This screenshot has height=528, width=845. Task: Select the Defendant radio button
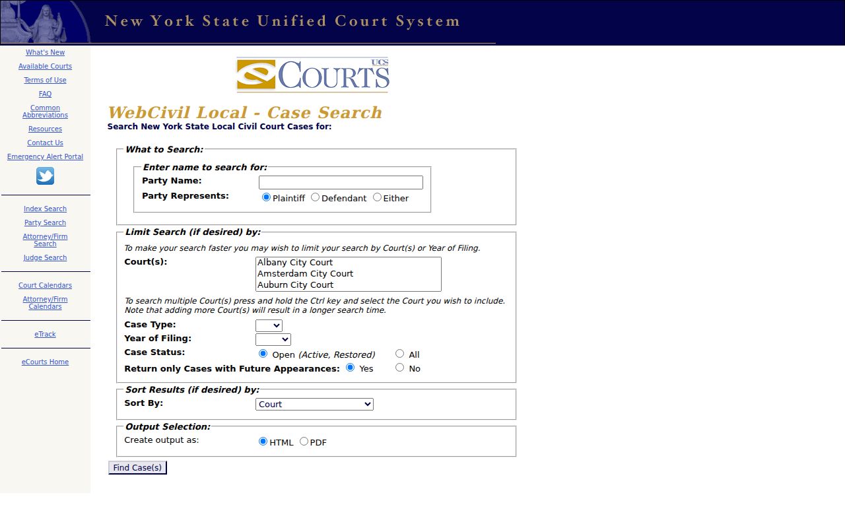(315, 197)
